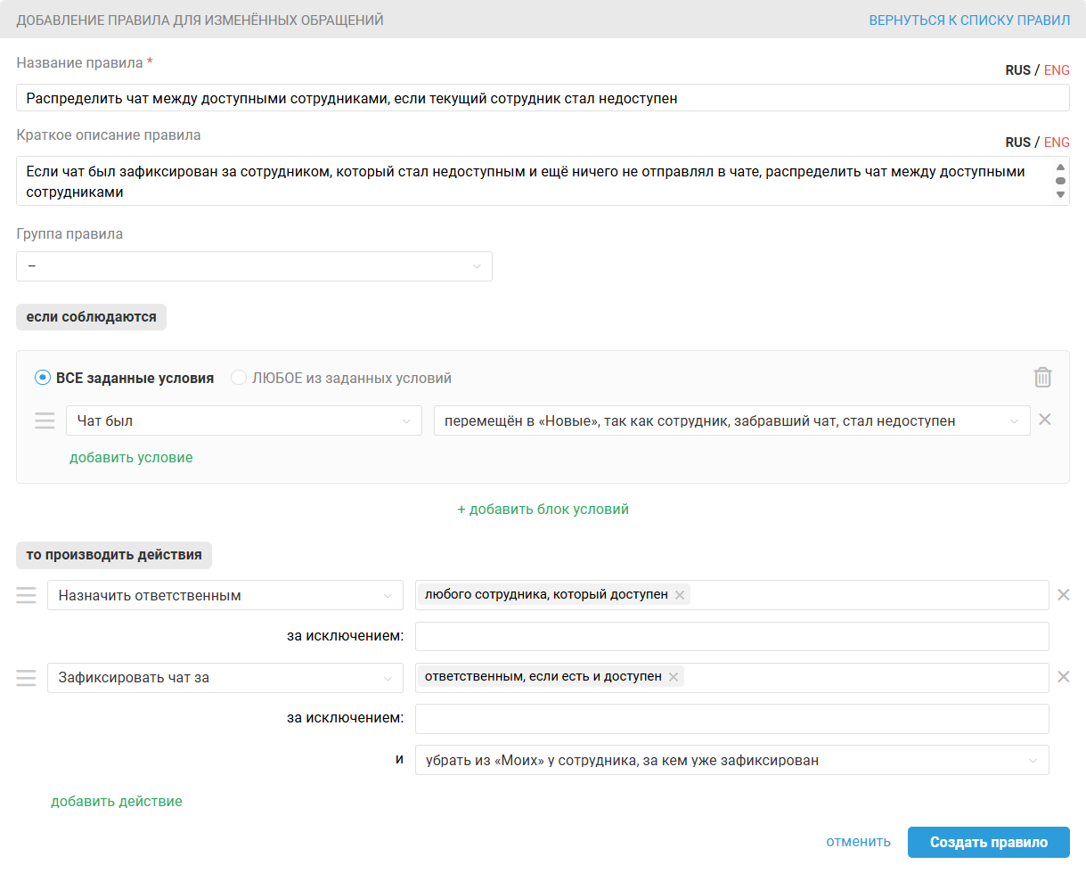Delete the 'Назначить ответственным' action row
Image resolution: width=1086 pixels, height=873 pixels.
click(x=1063, y=595)
